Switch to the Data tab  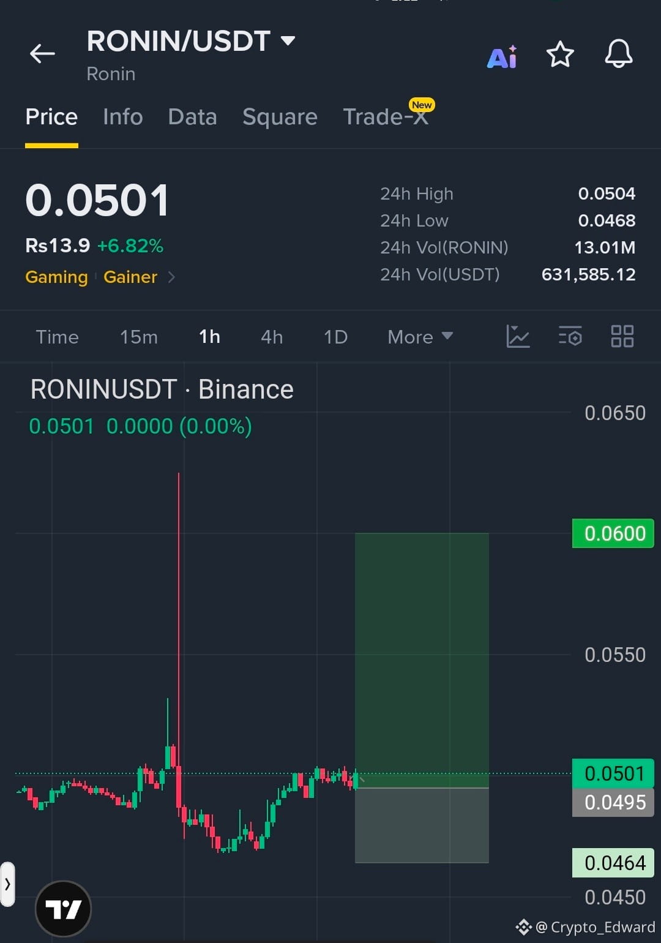[x=192, y=117]
